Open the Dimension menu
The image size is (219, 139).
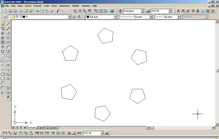[x=65, y=6]
